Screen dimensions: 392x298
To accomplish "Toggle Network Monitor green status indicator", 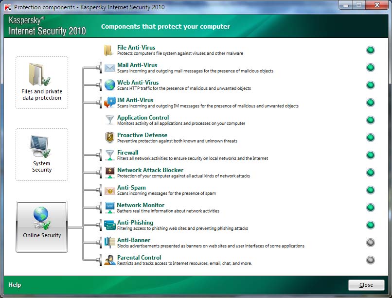I will tap(371, 207).
